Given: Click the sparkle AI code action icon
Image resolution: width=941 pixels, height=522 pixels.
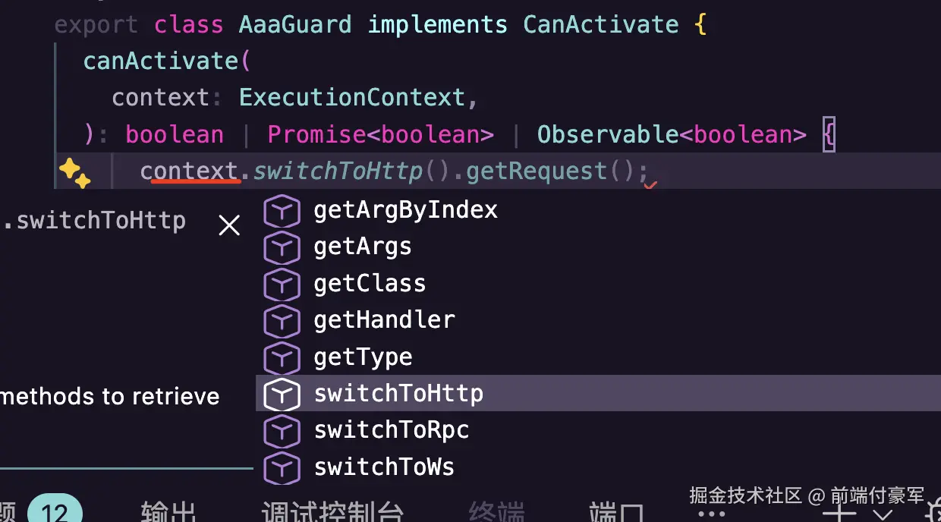Looking at the screenshot, I should tap(74, 173).
